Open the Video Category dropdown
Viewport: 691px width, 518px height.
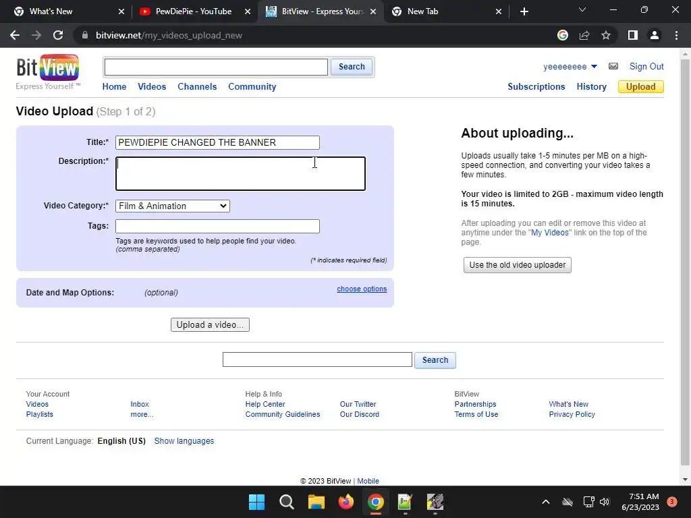(x=173, y=206)
